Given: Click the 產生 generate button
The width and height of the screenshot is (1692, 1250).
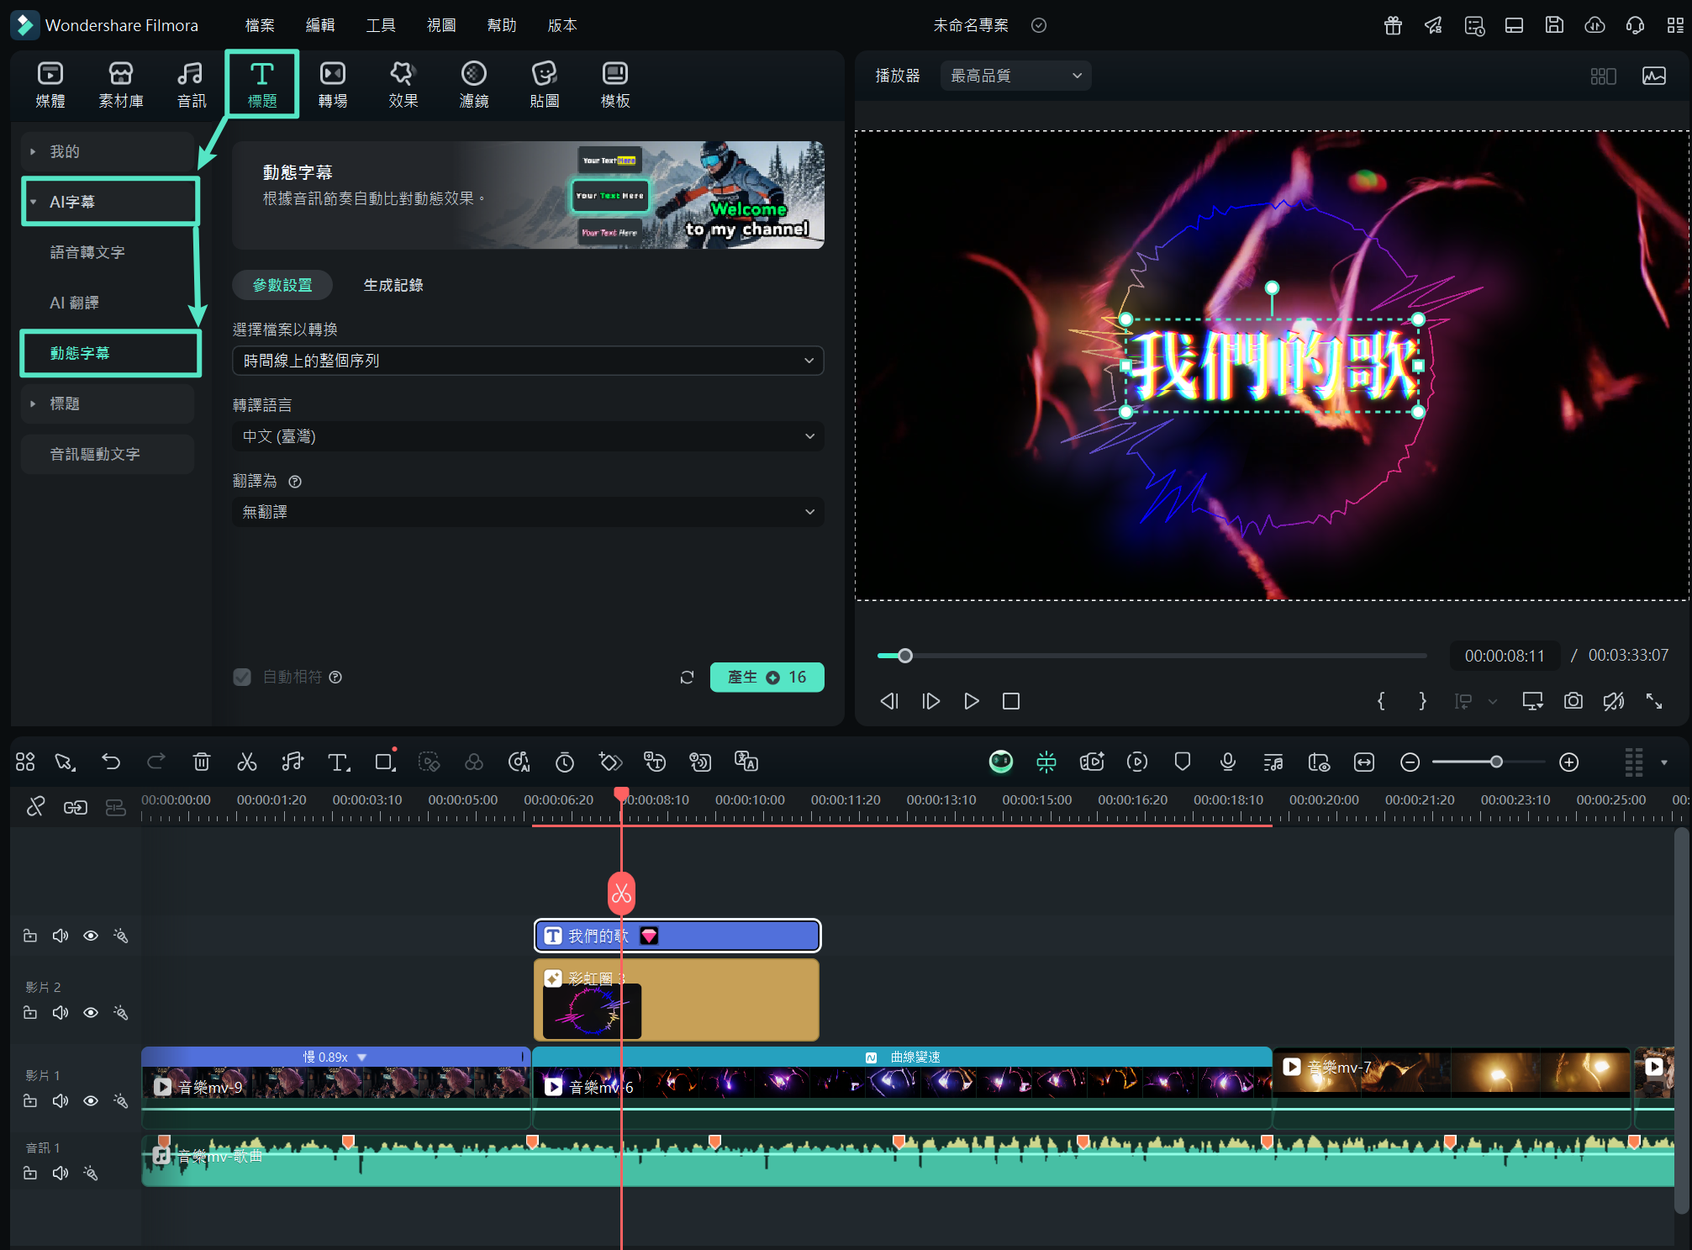Looking at the screenshot, I should click(767, 678).
